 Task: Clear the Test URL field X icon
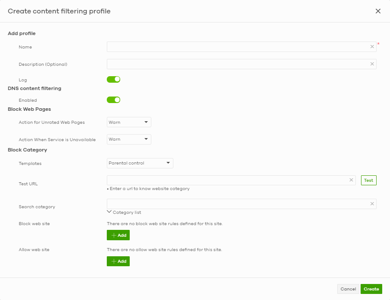click(x=351, y=180)
